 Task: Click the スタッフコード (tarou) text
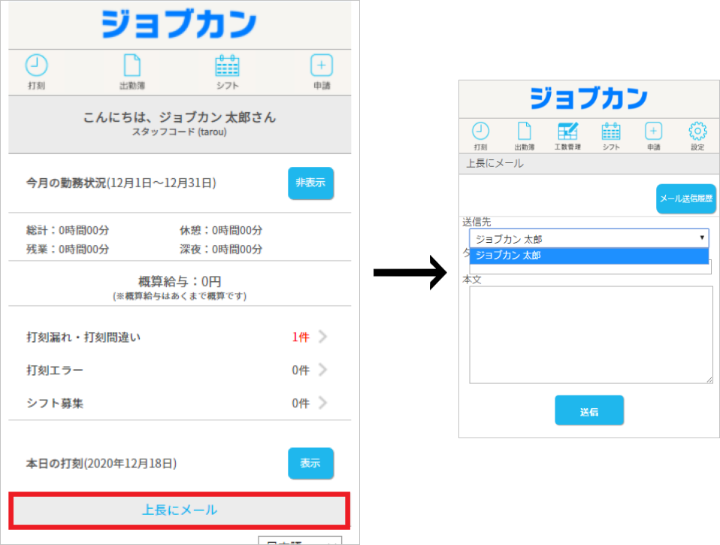click(x=180, y=132)
